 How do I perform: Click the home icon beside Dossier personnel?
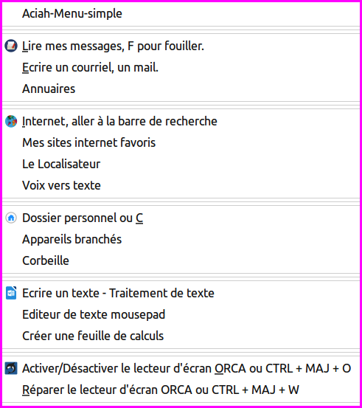11,218
